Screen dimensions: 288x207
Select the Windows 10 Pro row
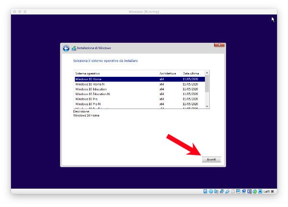[x=140, y=99]
